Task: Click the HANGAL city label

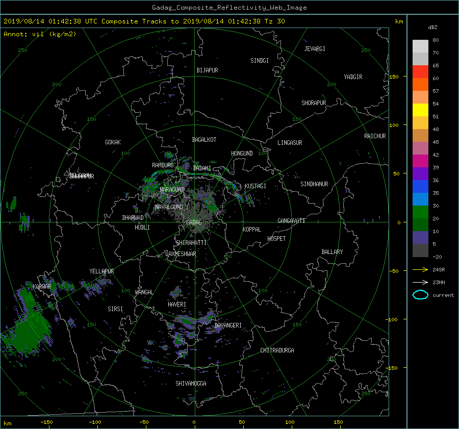Action: tap(144, 292)
